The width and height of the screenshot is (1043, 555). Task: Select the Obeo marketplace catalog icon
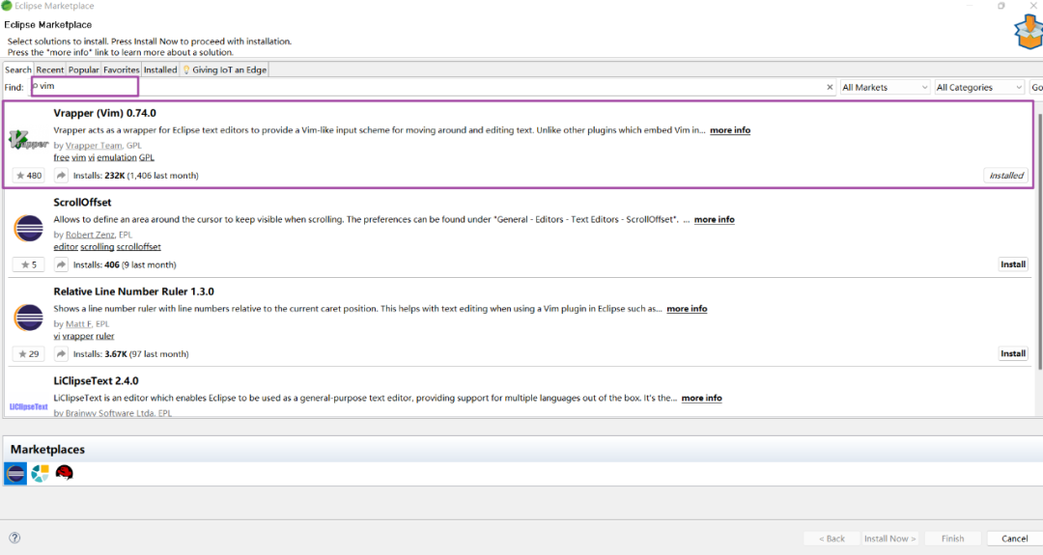tap(40, 473)
